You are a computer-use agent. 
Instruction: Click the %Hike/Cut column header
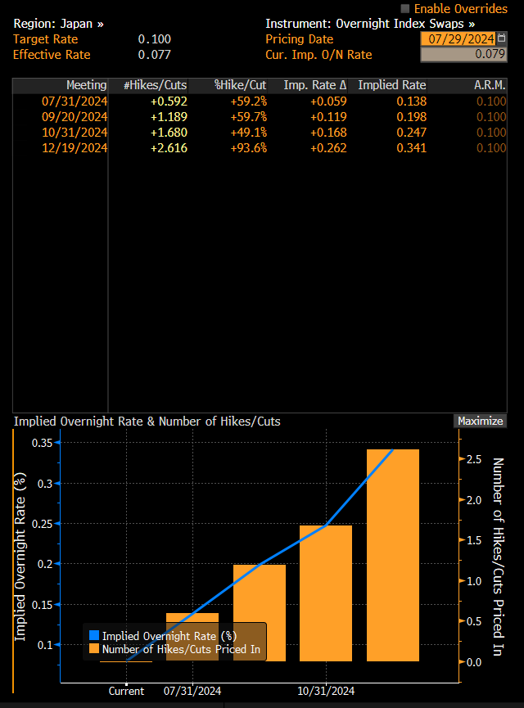[240, 85]
